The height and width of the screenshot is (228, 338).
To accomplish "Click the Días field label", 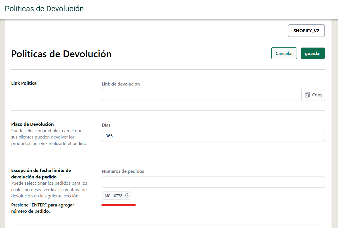I will pyautogui.click(x=106, y=125).
